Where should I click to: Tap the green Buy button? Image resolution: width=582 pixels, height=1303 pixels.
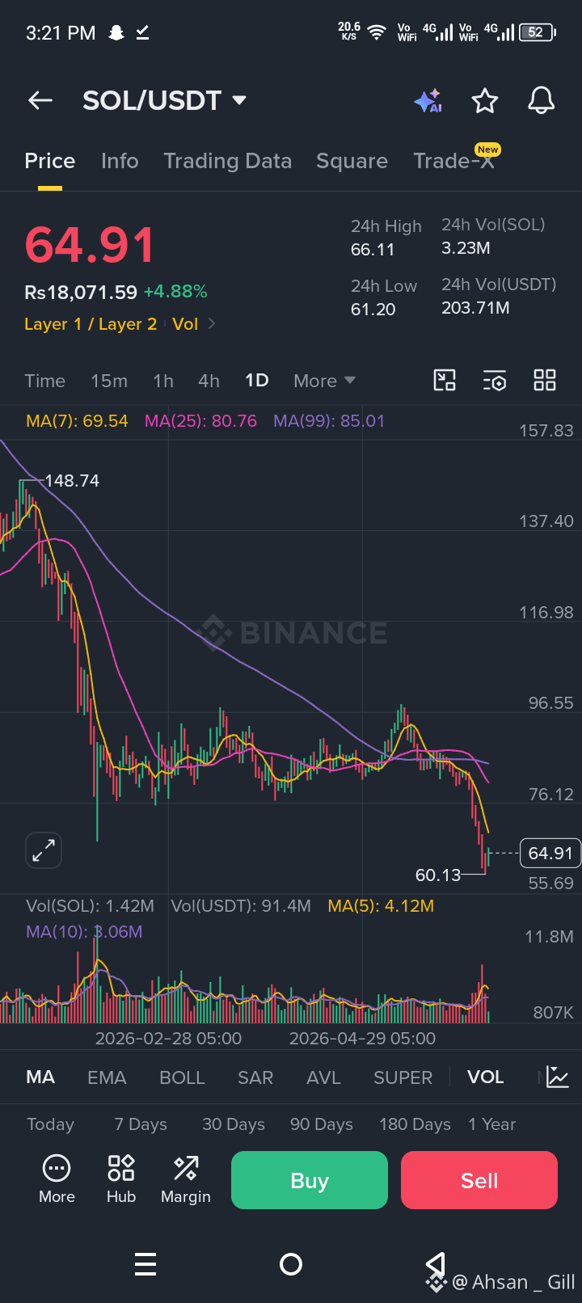coord(310,1180)
